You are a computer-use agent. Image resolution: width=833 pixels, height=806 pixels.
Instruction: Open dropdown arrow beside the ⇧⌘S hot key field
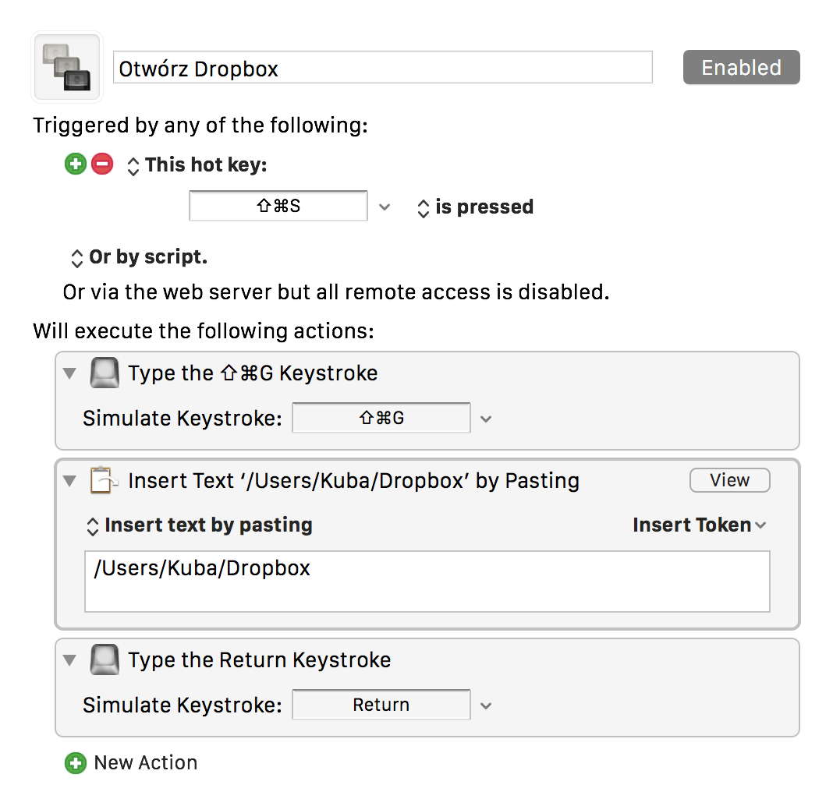click(384, 207)
